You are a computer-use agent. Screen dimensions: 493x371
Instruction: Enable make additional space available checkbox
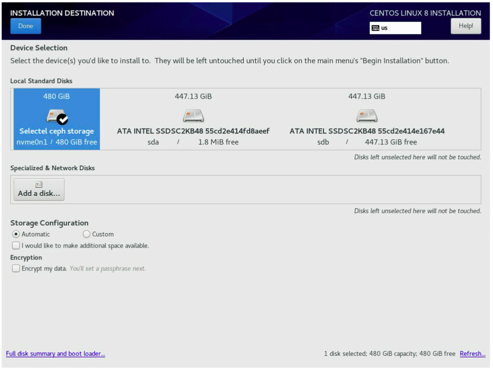pos(16,246)
